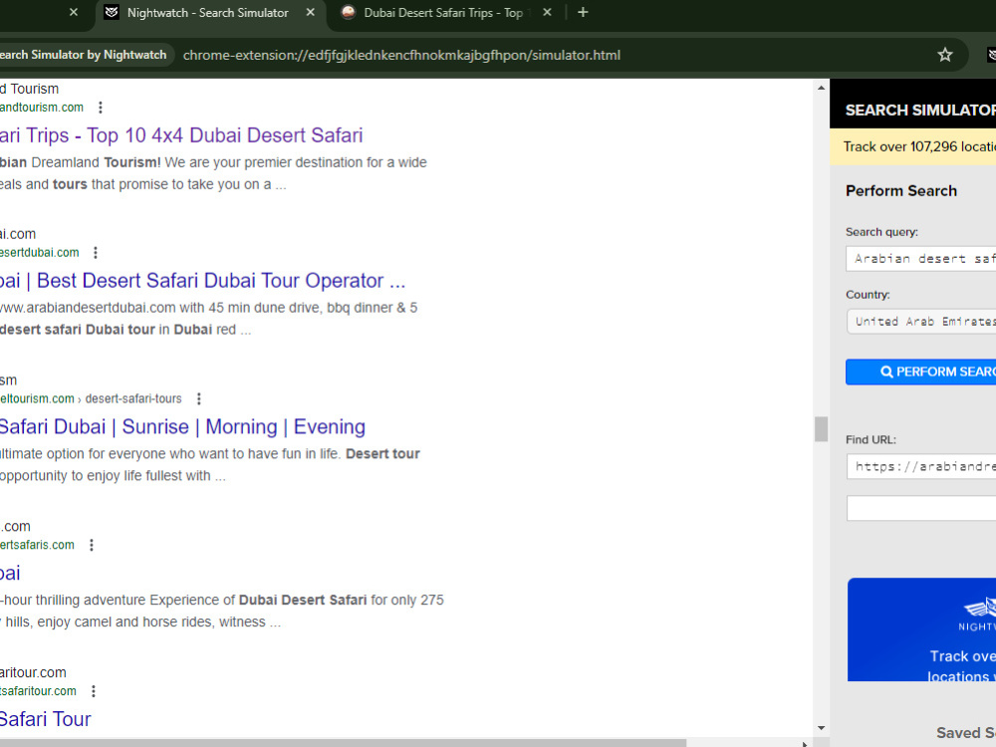Click 'Track over 107,296 locations' yellow banner

point(912,146)
